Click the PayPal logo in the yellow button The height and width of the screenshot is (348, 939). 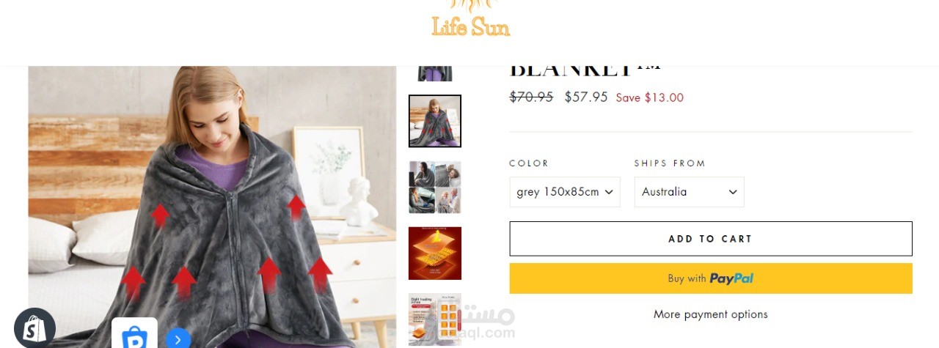731,278
